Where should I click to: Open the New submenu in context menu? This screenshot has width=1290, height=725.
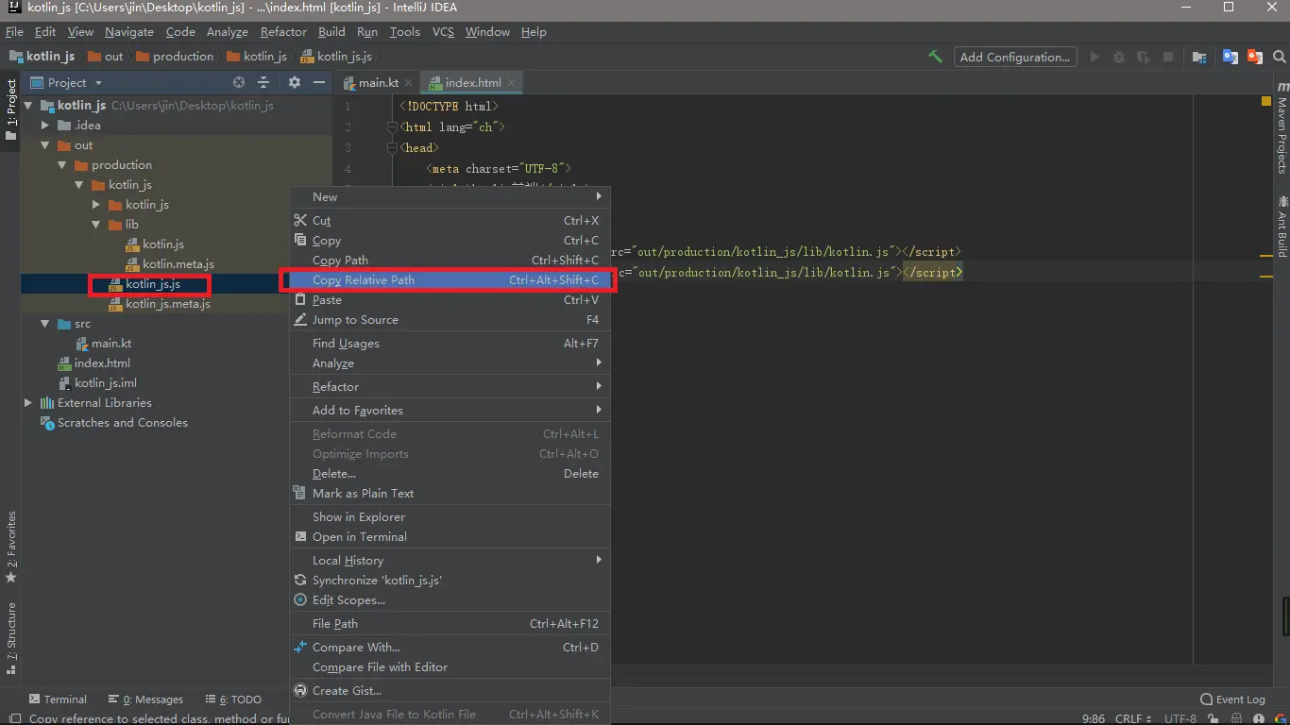click(x=450, y=197)
